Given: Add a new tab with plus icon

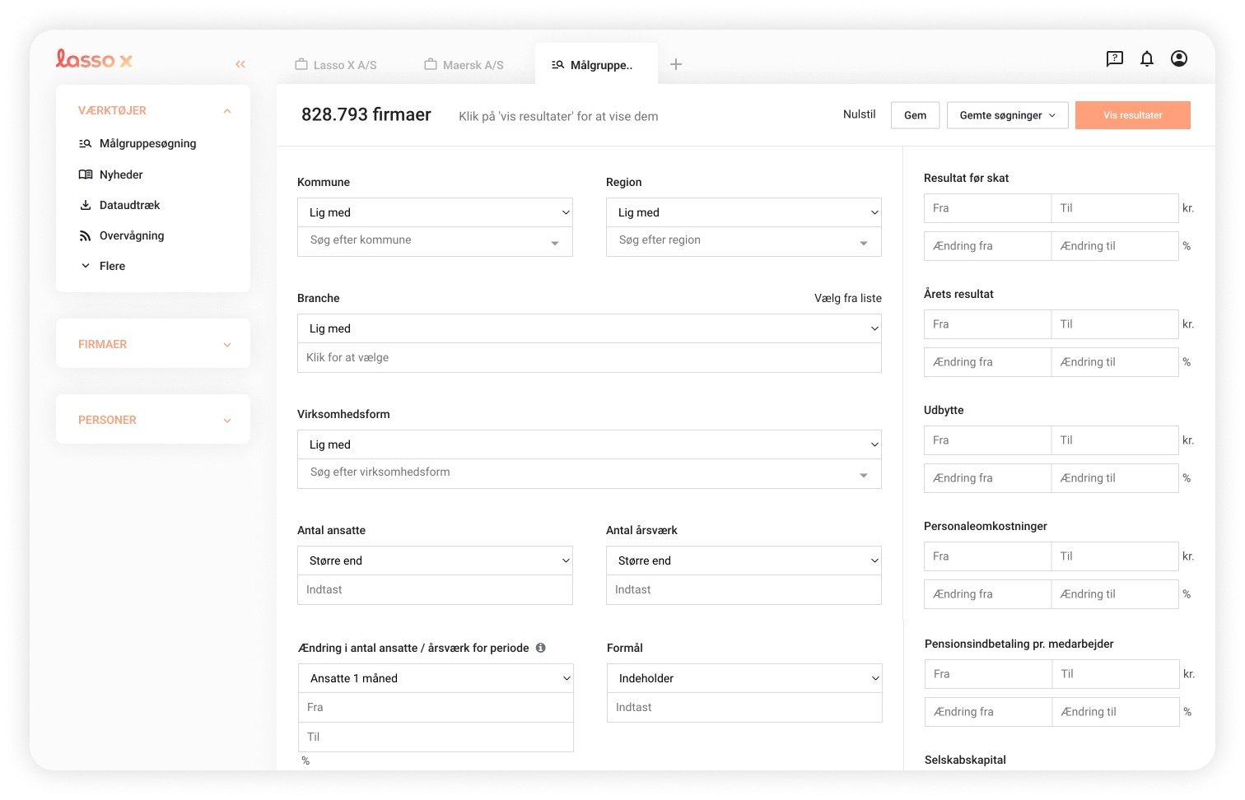Looking at the screenshot, I should (676, 64).
